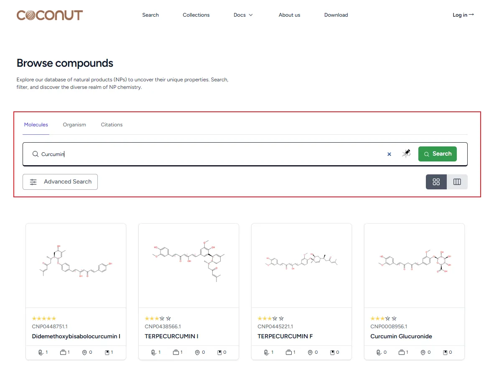Clear the search field with the X icon

tap(389, 154)
